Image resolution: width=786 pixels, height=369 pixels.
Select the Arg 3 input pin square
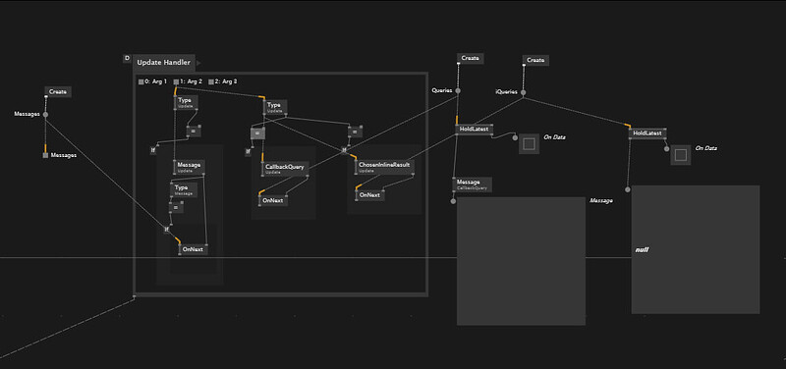click(211, 81)
